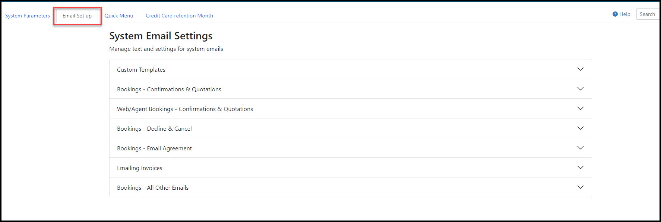Open the Quick Menu tab

click(118, 16)
